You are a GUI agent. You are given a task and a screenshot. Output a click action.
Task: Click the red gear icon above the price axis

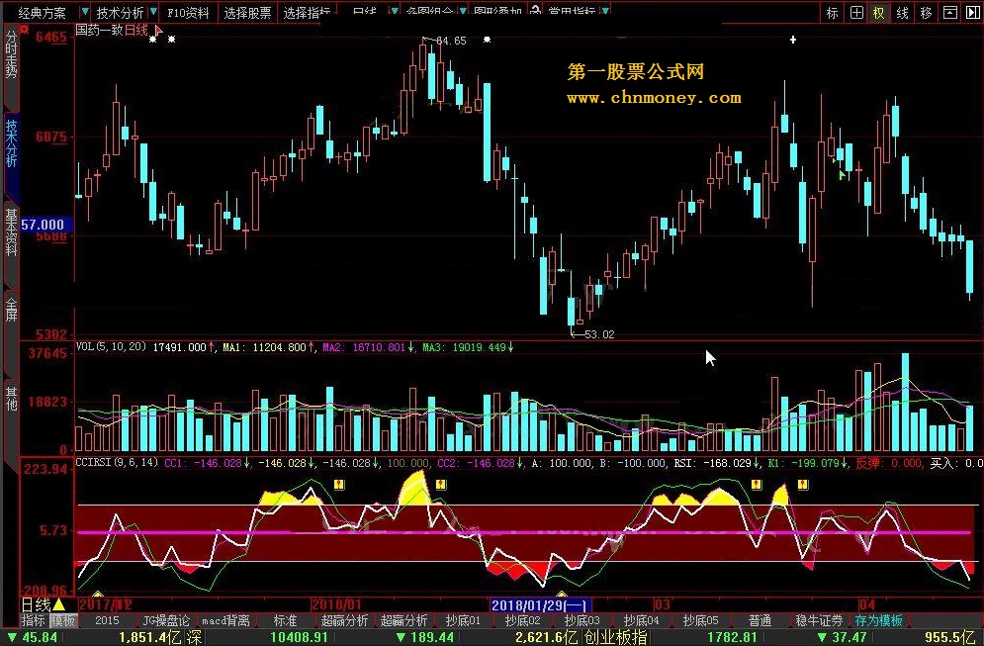click(25, 29)
